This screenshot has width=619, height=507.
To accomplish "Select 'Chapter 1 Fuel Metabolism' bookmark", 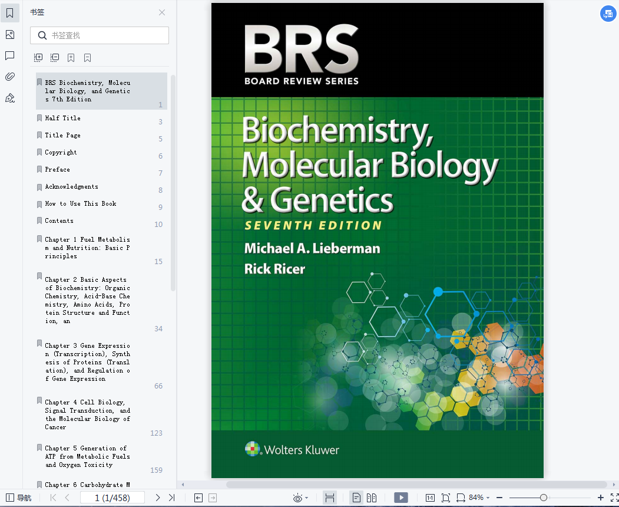I will [87, 248].
